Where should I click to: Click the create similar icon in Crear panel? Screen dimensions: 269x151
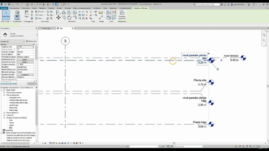pos(114,17)
